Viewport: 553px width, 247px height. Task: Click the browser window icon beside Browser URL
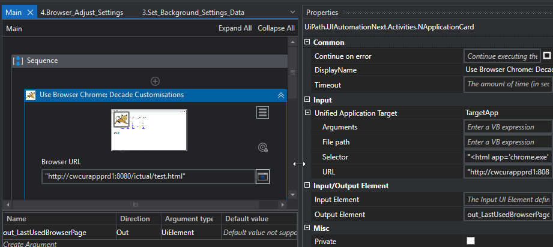tap(262, 176)
